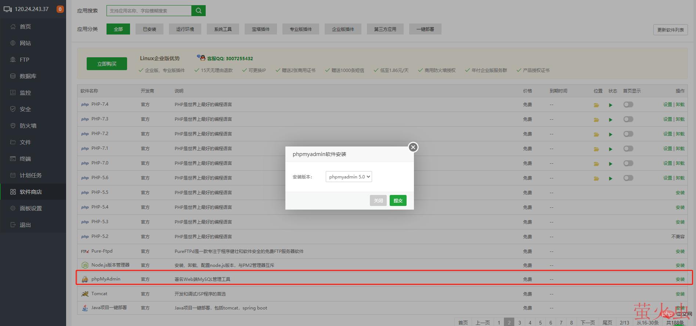Expand the phpmyadmin 5.0 version dropdown
This screenshot has width=696, height=326.
click(349, 177)
